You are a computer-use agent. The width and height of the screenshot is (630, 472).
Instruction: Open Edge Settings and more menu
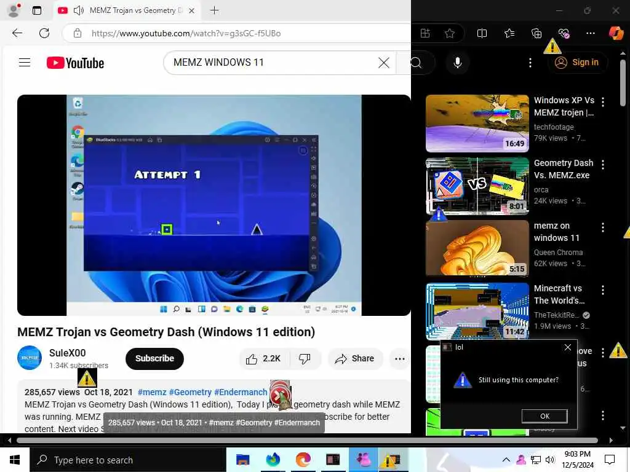(590, 33)
